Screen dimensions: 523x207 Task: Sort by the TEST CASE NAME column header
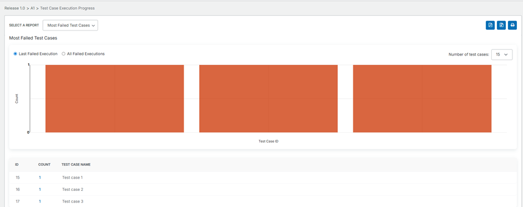[x=76, y=164]
